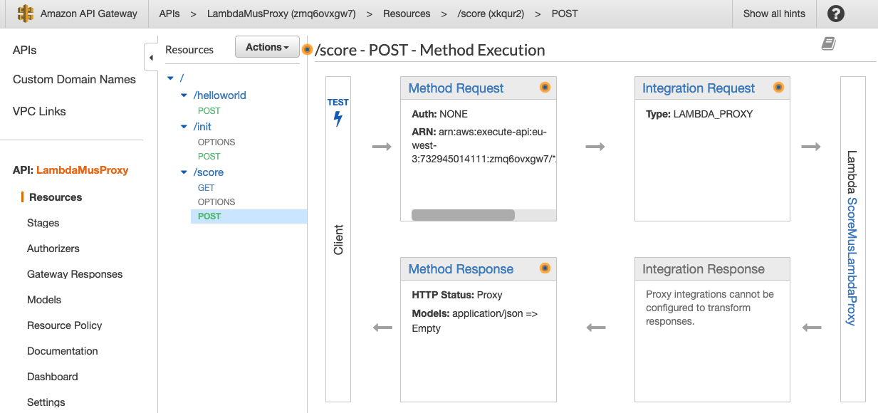This screenshot has height=413, width=878.
Task: Open the help question mark icon
Action: pyautogui.click(x=835, y=14)
